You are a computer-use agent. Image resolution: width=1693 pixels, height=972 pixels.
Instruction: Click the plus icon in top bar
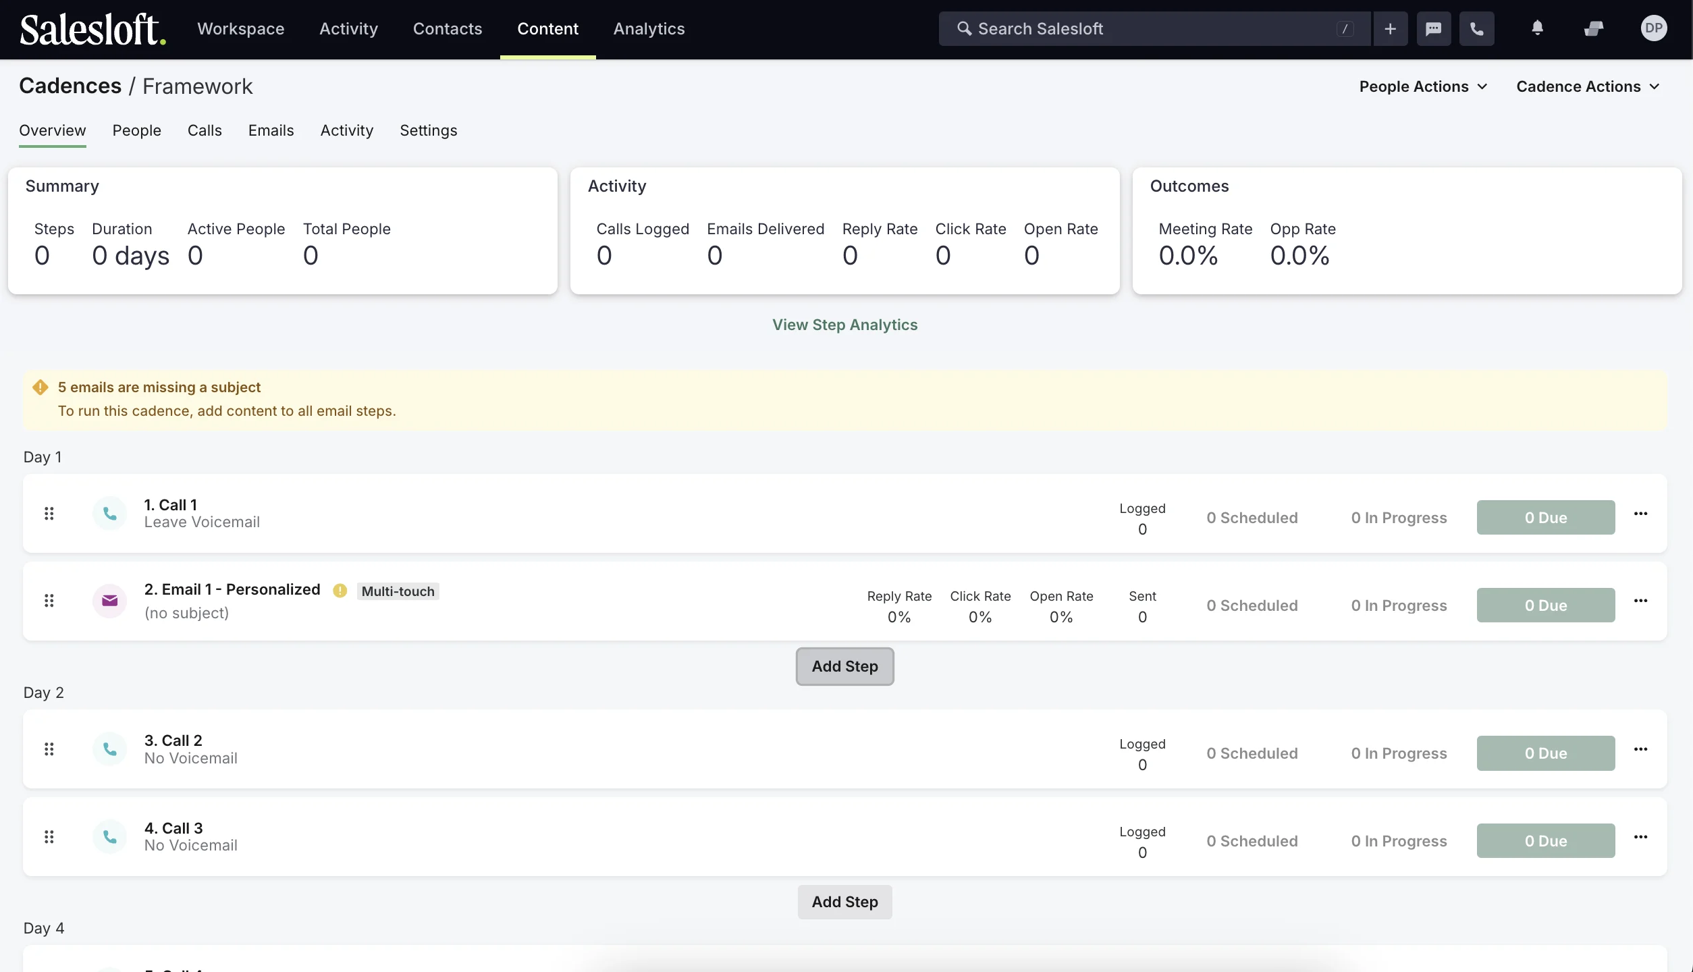(x=1390, y=28)
